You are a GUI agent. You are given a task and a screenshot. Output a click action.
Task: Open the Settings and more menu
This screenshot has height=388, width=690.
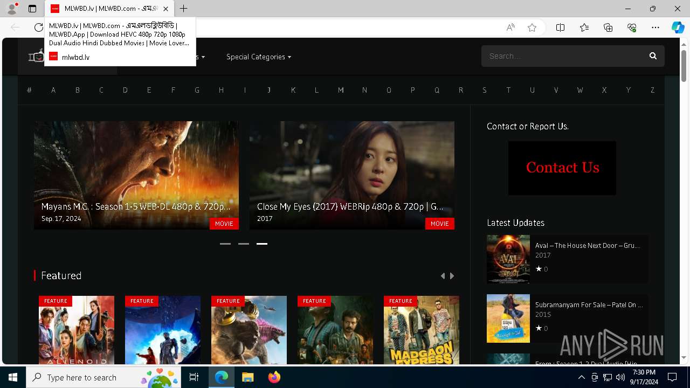pyautogui.click(x=655, y=27)
